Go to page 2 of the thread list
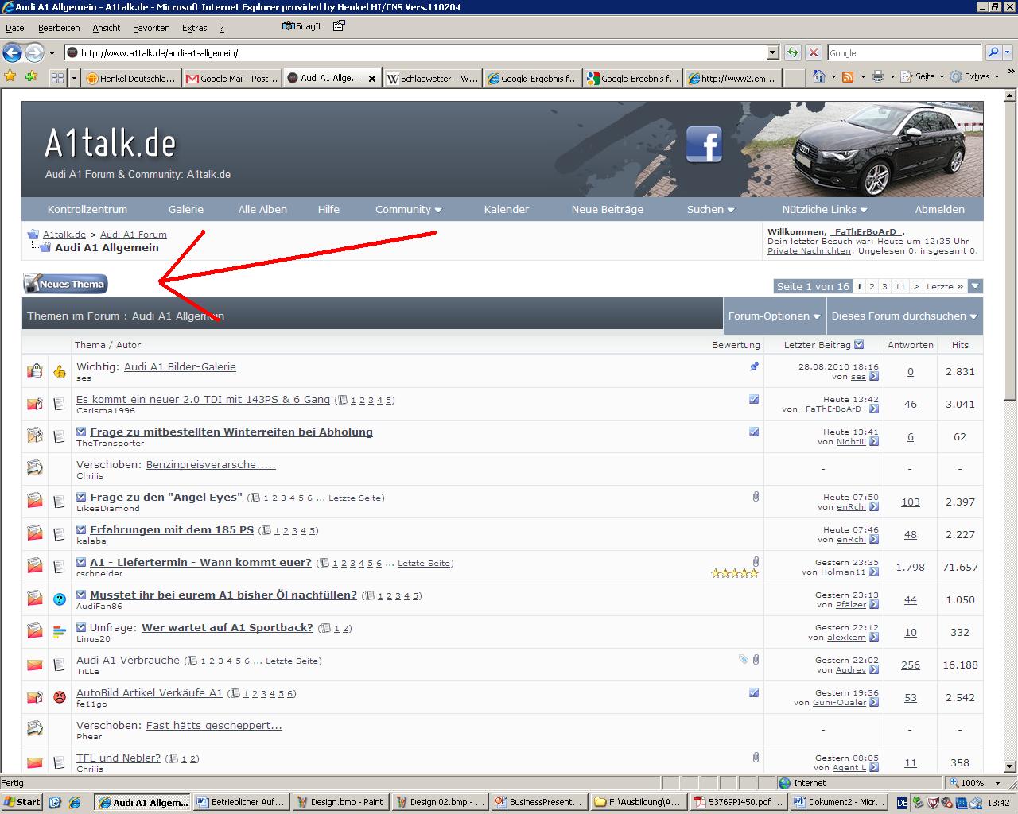 click(x=872, y=286)
